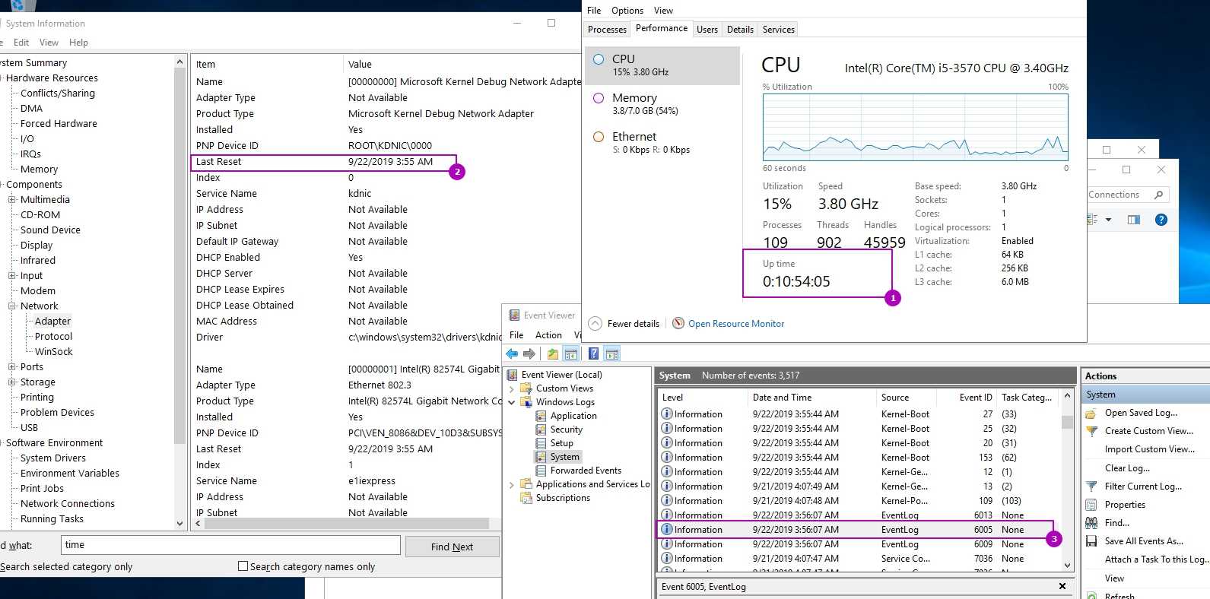Click the blue help icon in Explorer window
The width and height of the screenshot is (1210, 599).
coord(1161,220)
